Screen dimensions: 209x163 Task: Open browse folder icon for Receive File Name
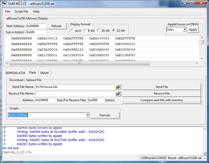pyautogui.click(x=118, y=94)
